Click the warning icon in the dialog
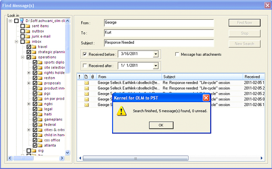Screen dimensions: 272x169 tap(122, 111)
